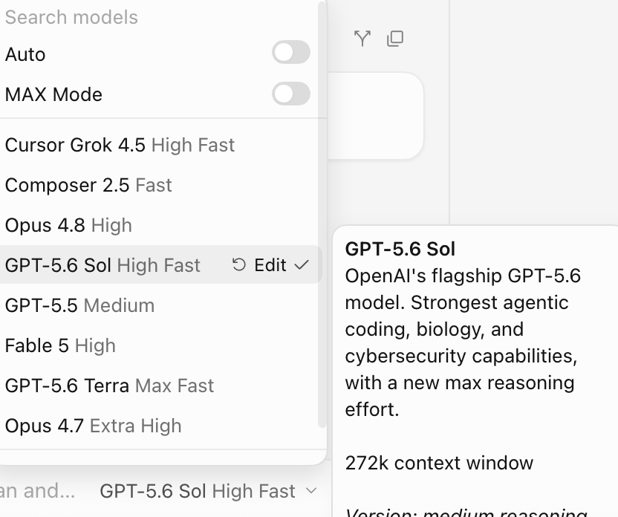The image size is (618, 517).
Task: Select Cursor Grok 4.5 High Fast model
Action: tap(160, 145)
